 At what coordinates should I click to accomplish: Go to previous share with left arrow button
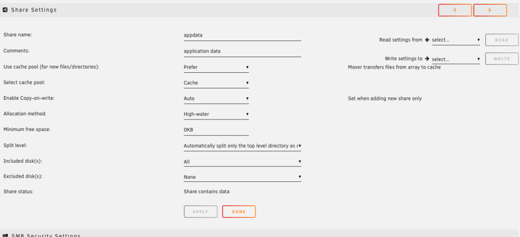pos(454,10)
